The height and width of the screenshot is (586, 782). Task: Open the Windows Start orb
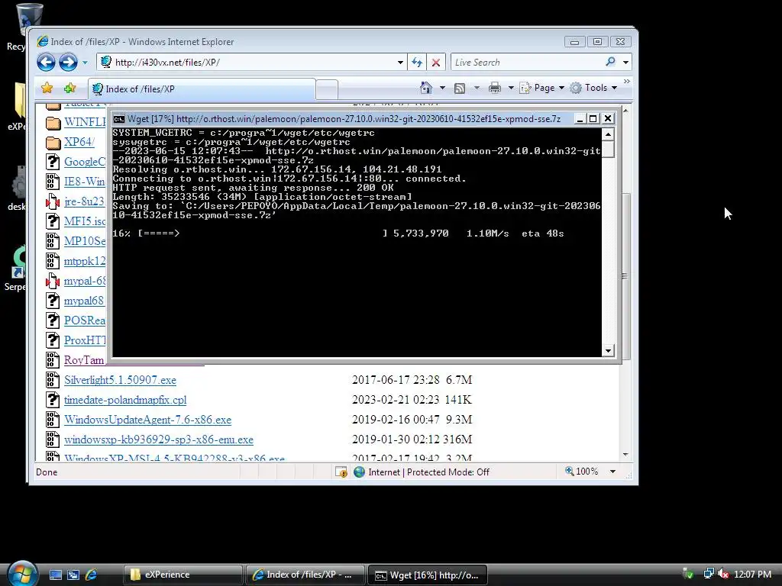(22, 573)
